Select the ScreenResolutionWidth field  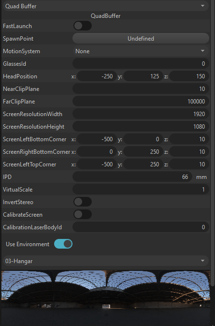tap(141, 114)
